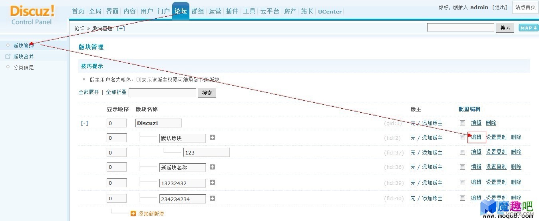This screenshot has height=221, width=539.
Task: Click the name field containing Discuz!
Action: click(x=159, y=123)
